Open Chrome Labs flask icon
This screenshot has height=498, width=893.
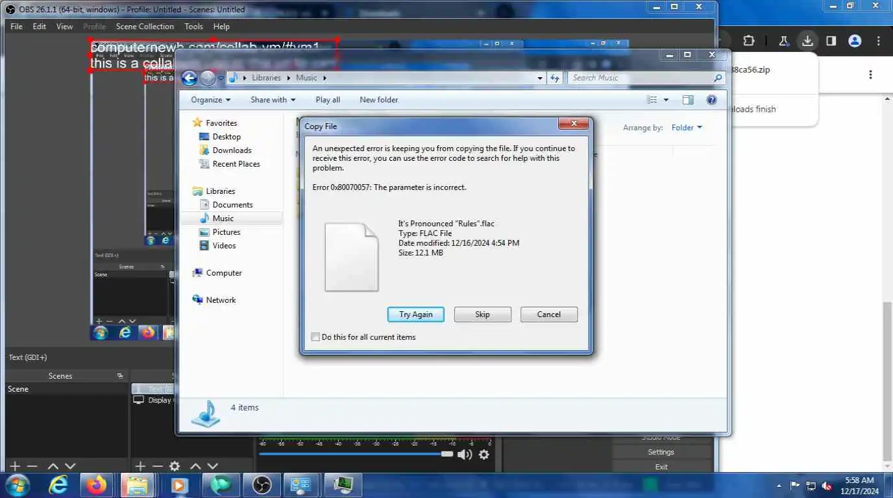[x=783, y=40]
